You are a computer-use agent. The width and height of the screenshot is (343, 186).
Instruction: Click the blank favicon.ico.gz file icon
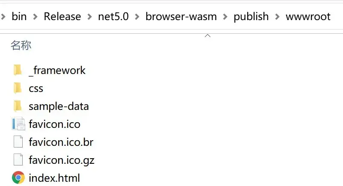coord(18,159)
